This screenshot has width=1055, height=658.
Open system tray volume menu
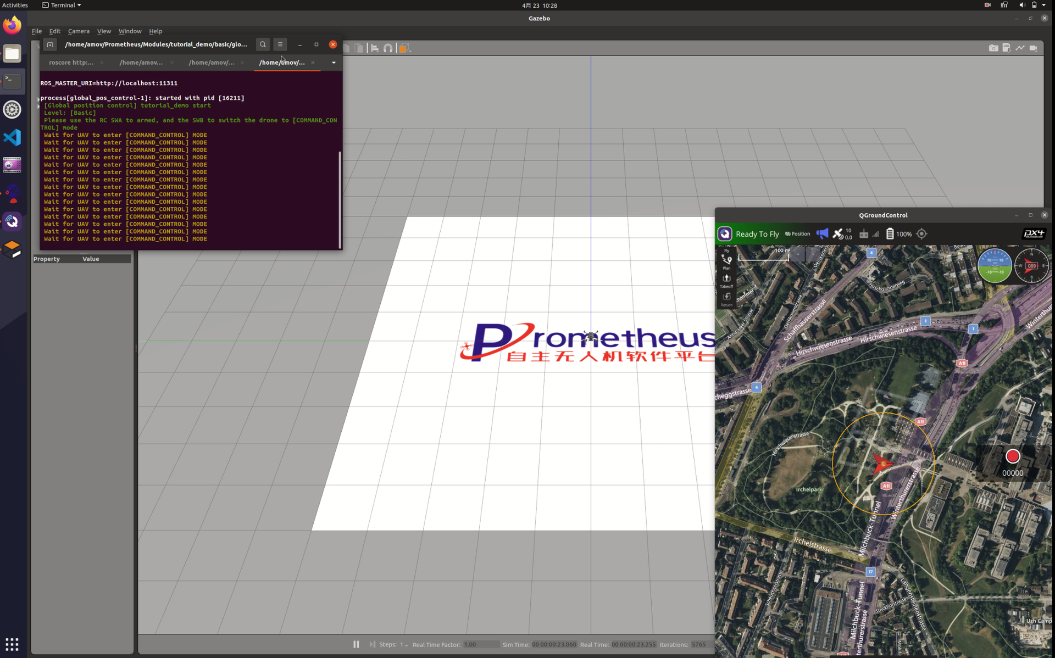coord(1021,5)
